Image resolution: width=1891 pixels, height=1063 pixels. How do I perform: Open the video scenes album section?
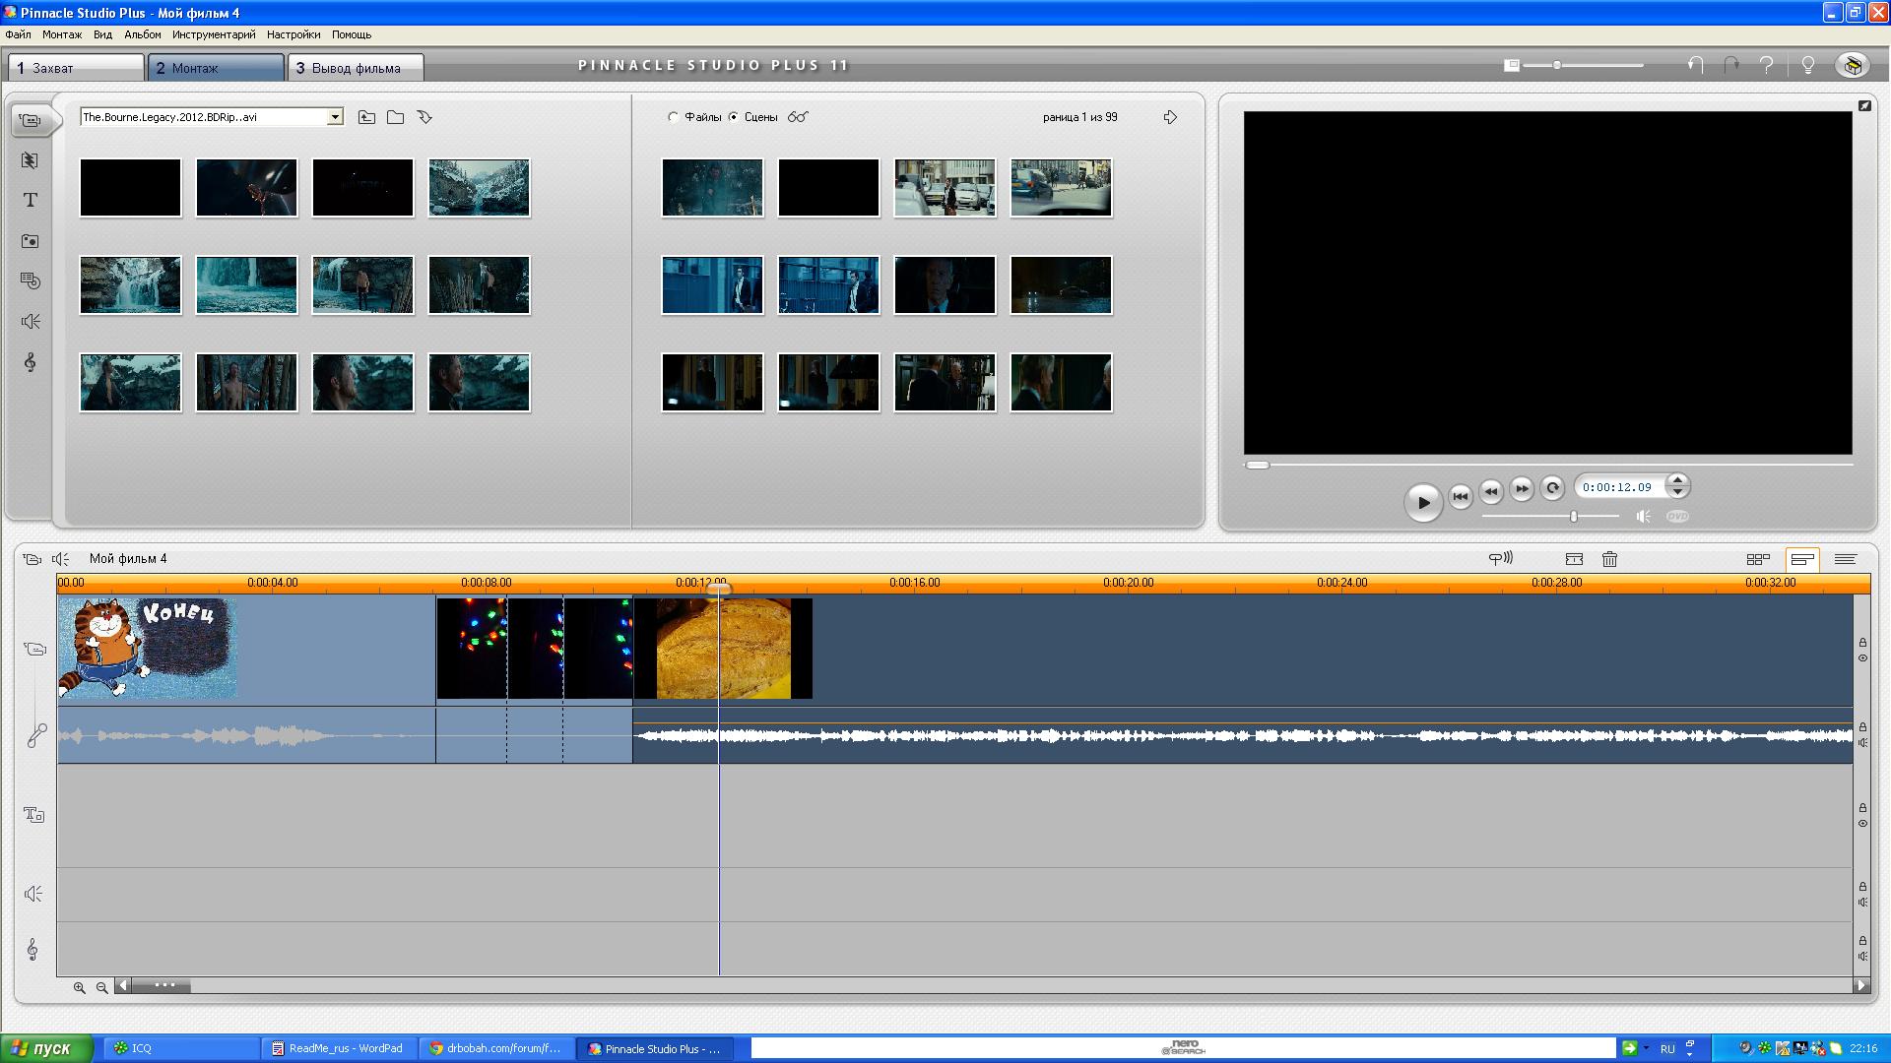[x=31, y=120]
